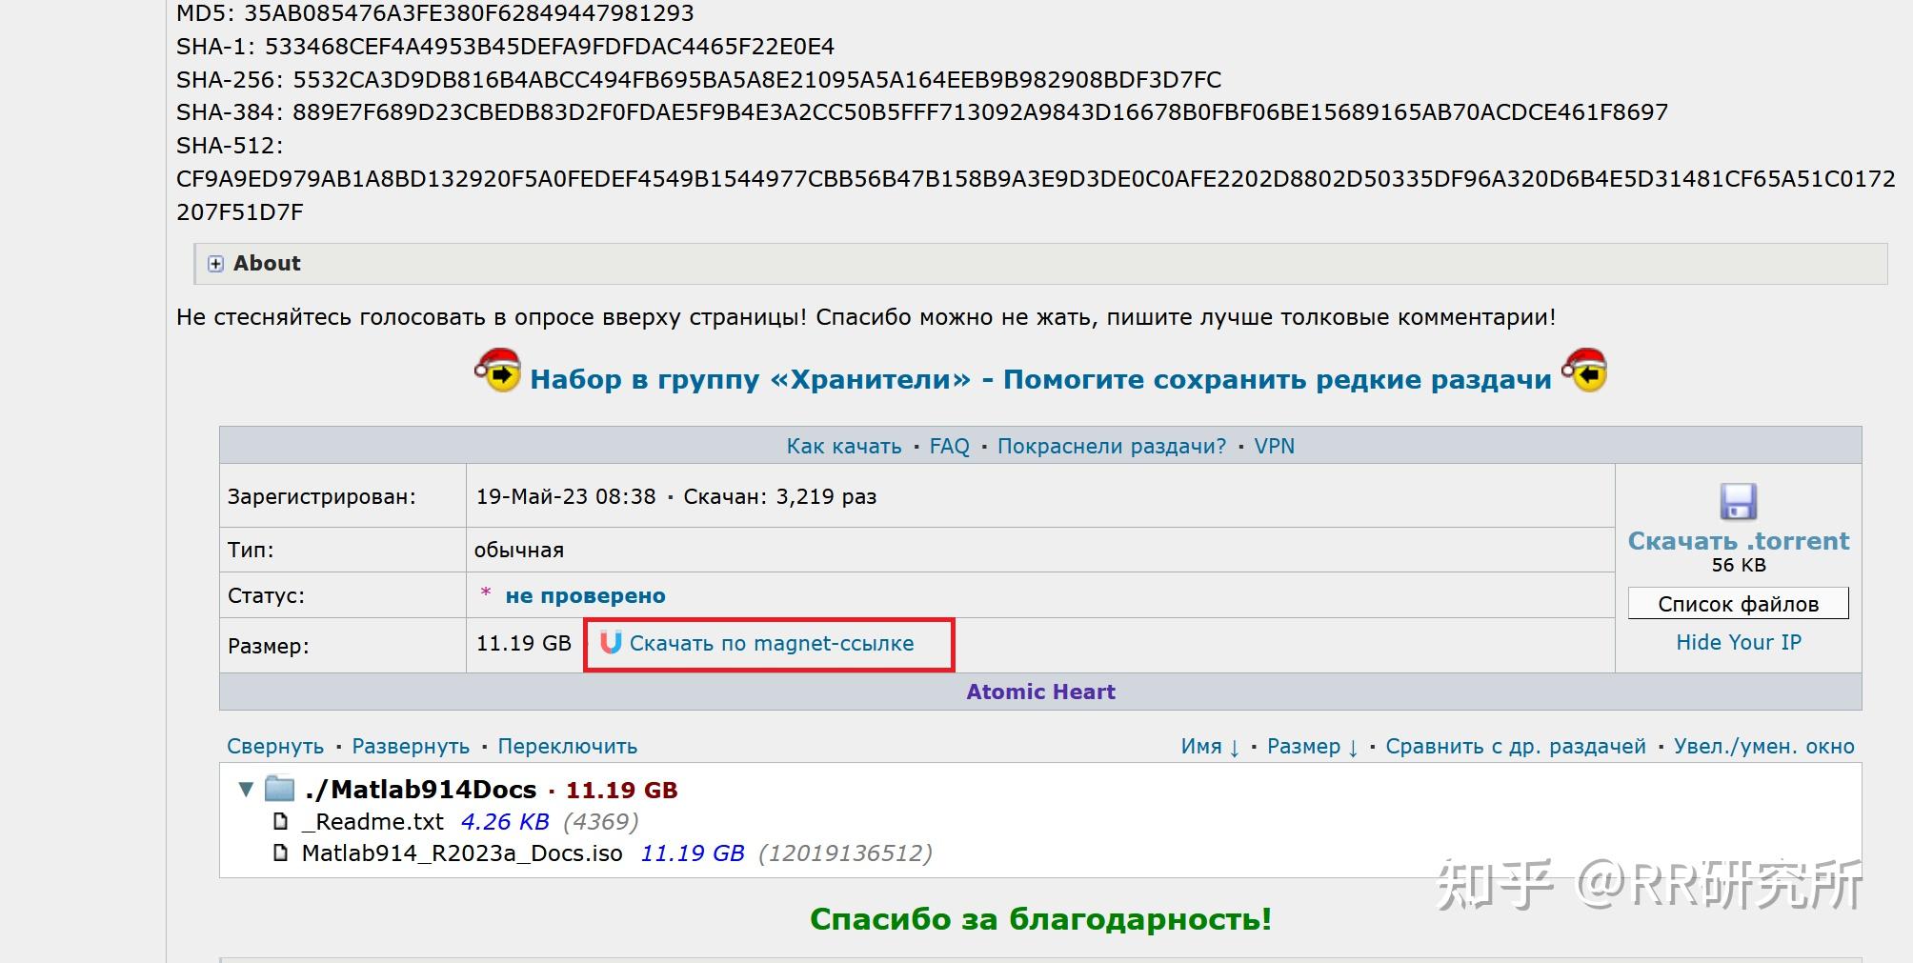Sort file list by Имя

(1210, 747)
